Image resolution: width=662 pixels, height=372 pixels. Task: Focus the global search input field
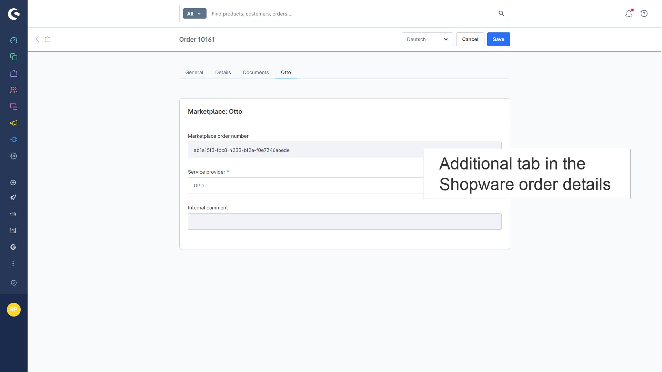[352, 13]
